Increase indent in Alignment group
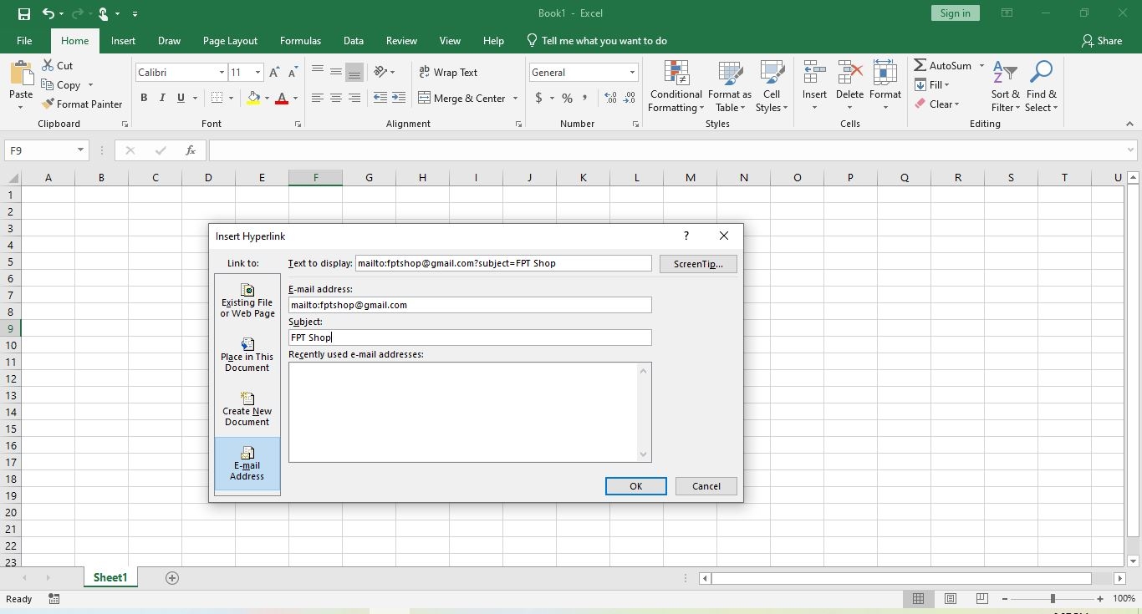This screenshot has width=1142, height=614. (x=399, y=98)
